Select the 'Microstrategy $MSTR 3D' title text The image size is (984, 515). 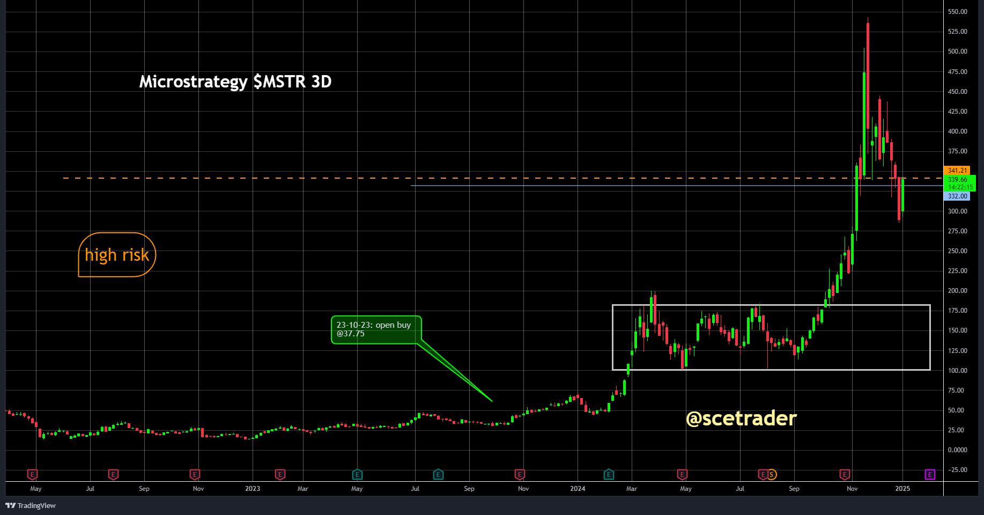(235, 82)
